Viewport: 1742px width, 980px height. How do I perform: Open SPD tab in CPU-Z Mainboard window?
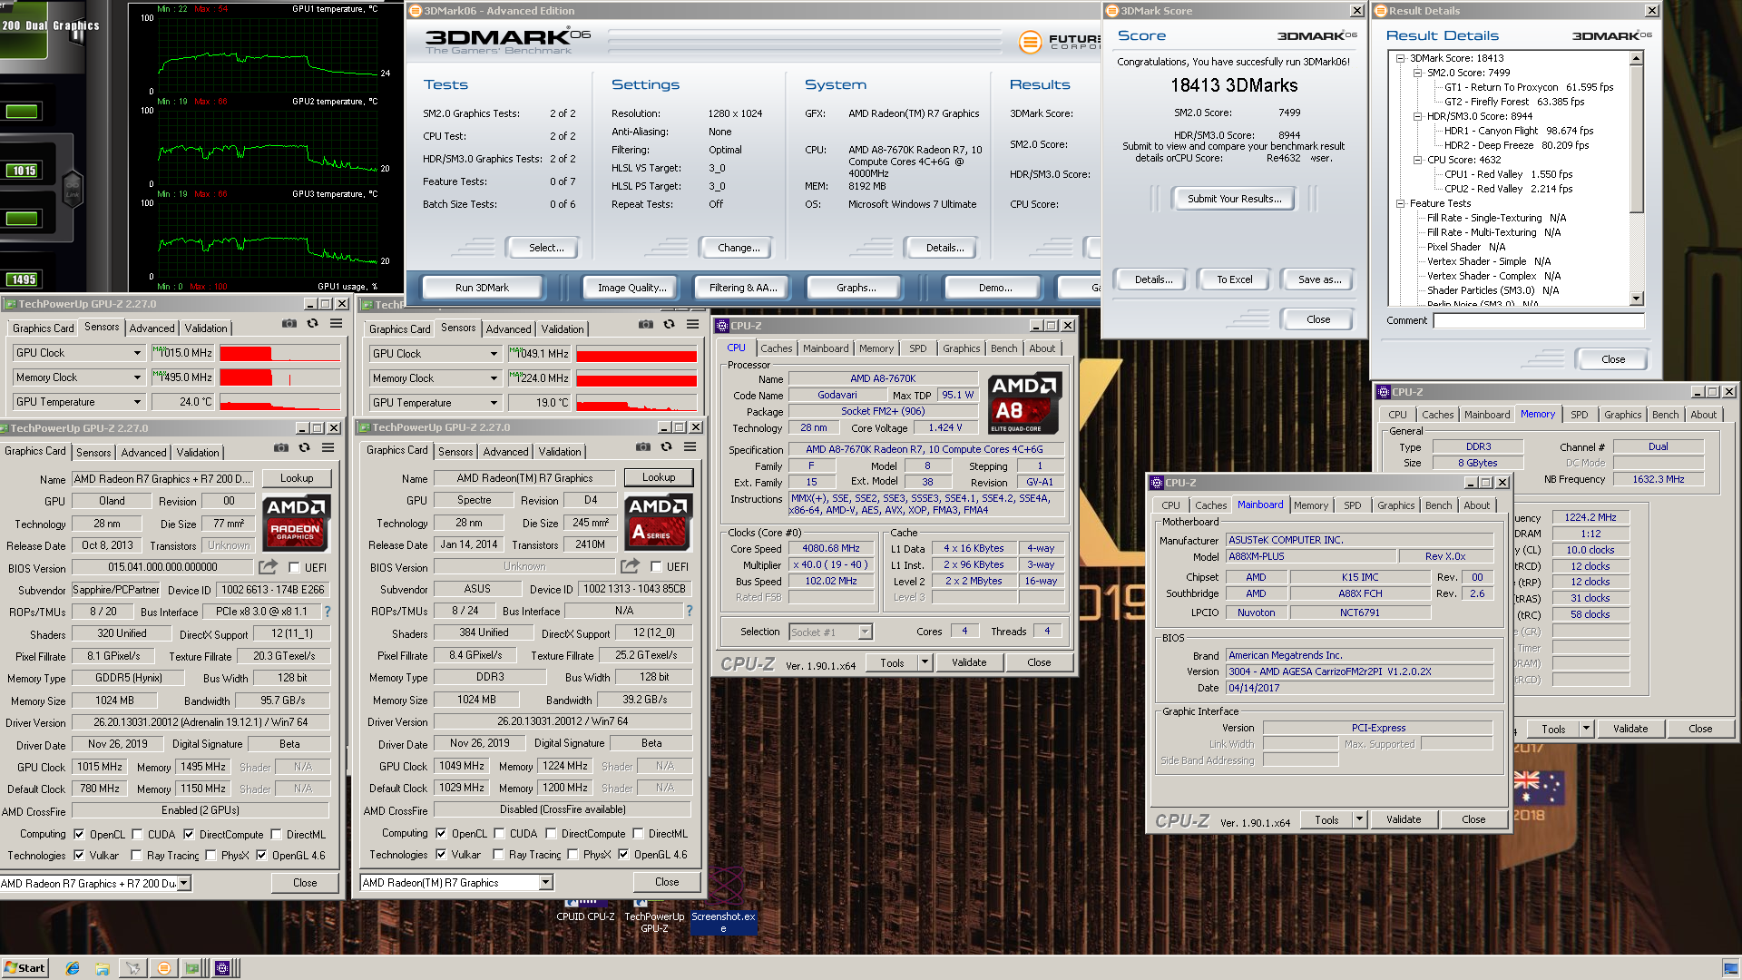pos(1352,505)
